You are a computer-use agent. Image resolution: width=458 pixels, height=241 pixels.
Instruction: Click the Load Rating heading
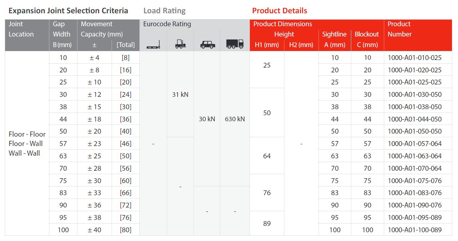click(165, 11)
